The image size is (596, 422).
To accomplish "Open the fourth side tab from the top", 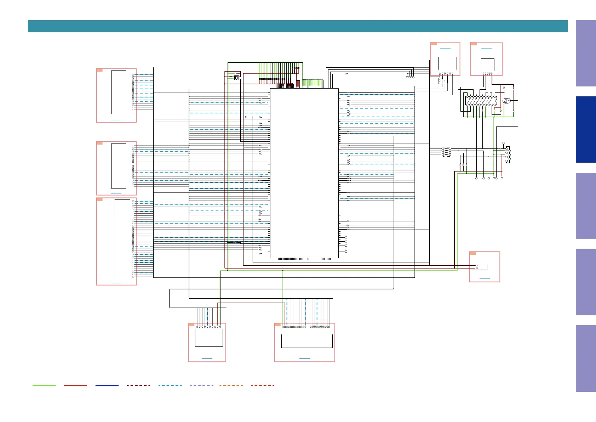I will coord(586,282).
